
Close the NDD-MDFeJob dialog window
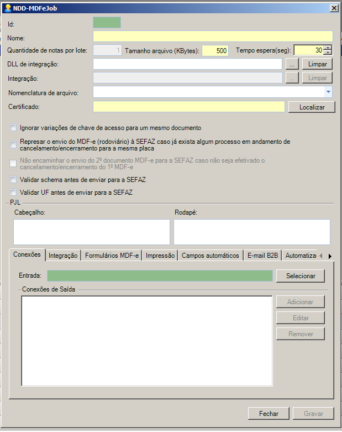pyautogui.click(x=334, y=8)
